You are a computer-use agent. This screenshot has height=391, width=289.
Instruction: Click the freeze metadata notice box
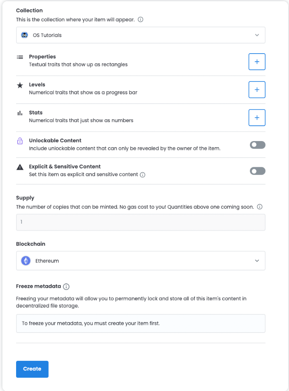(x=140, y=323)
